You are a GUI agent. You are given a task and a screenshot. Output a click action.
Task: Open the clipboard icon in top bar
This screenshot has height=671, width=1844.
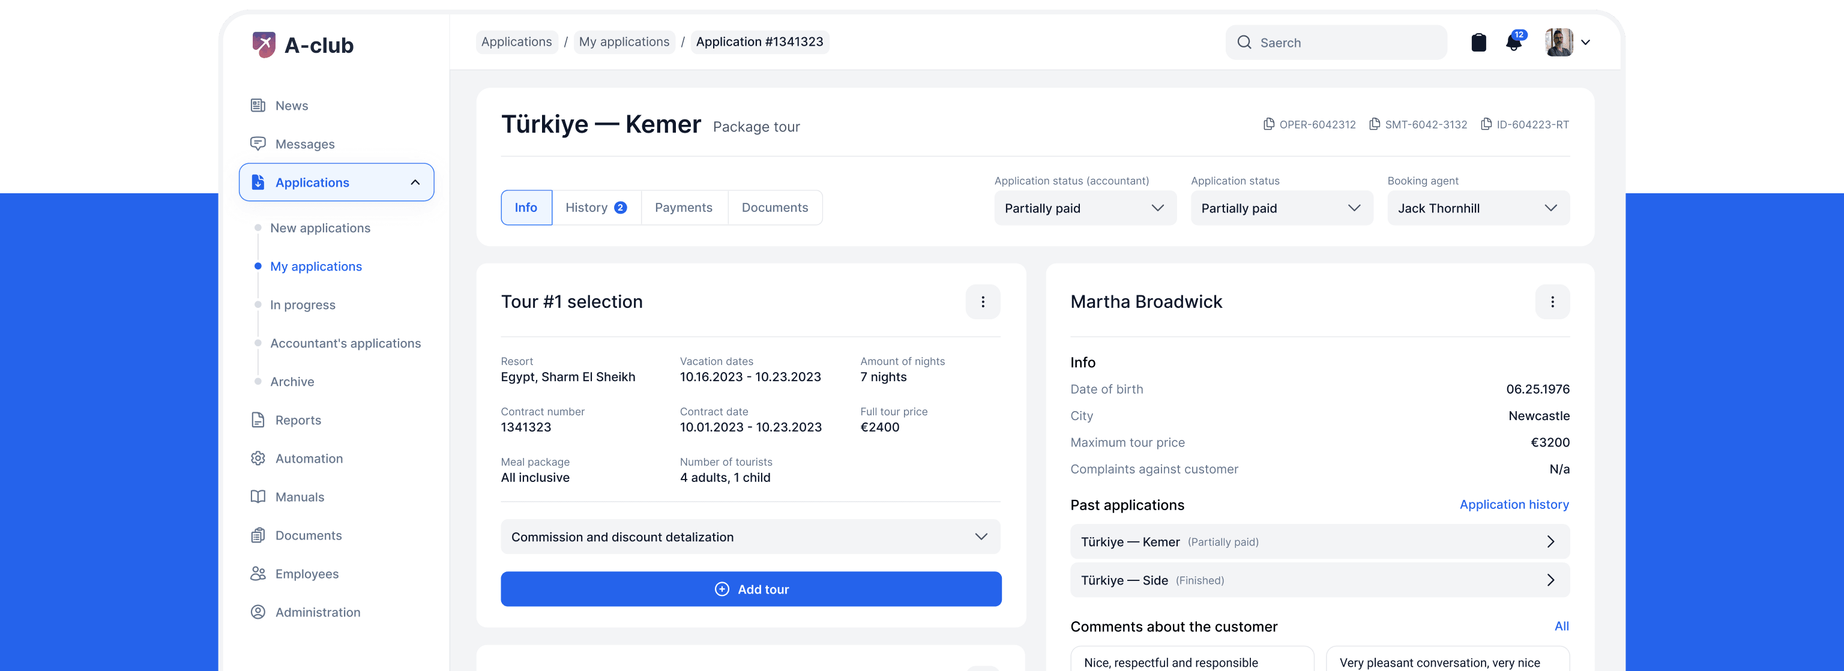coord(1478,42)
